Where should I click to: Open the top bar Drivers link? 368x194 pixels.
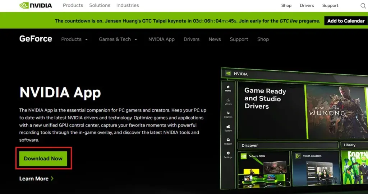point(307,6)
